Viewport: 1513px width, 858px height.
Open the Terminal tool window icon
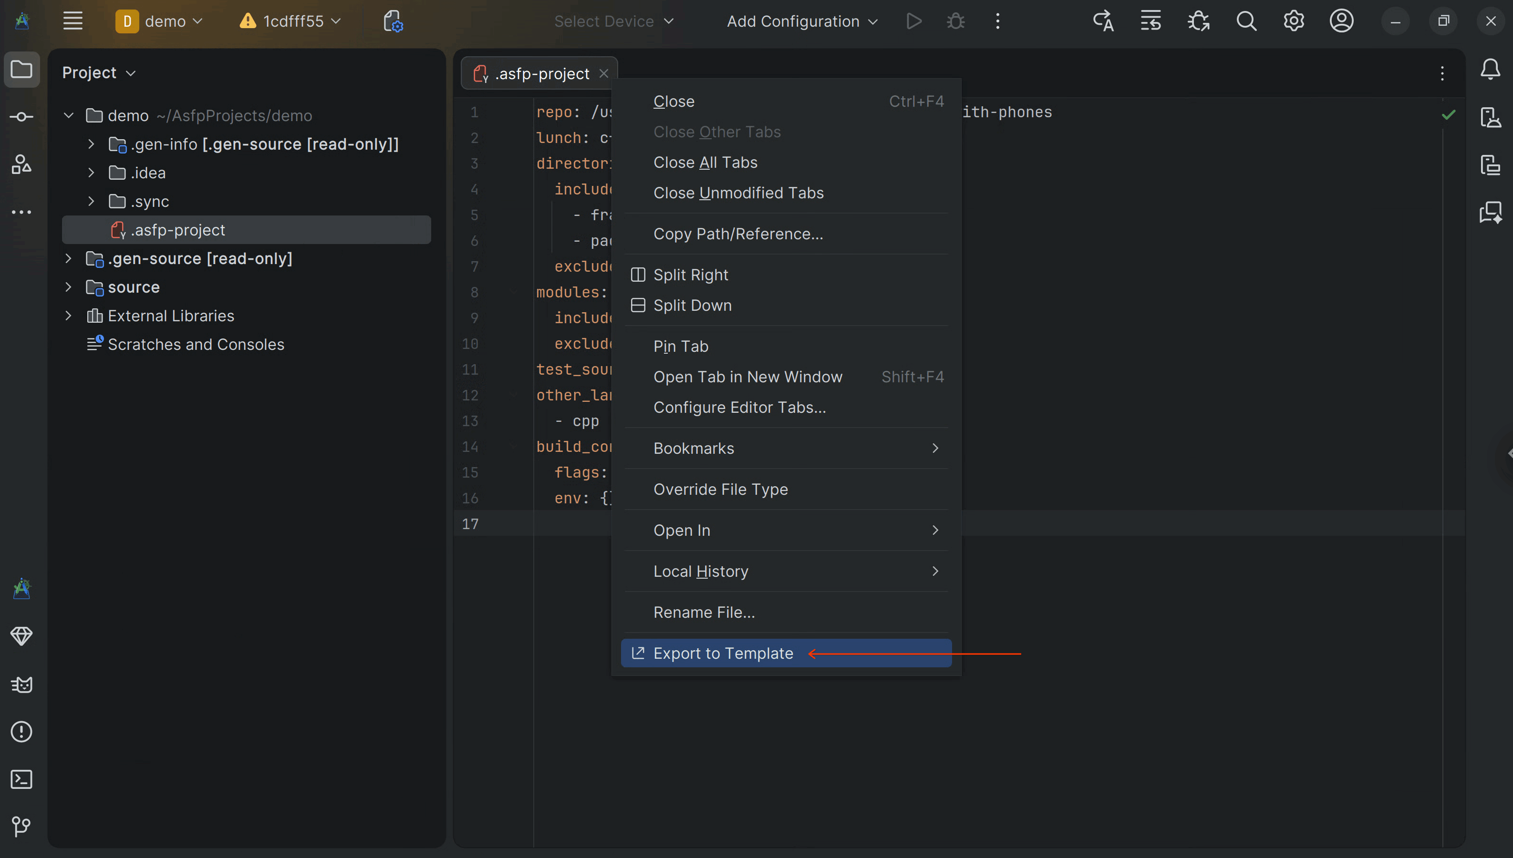pyautogui.click(x=22, y=779)
